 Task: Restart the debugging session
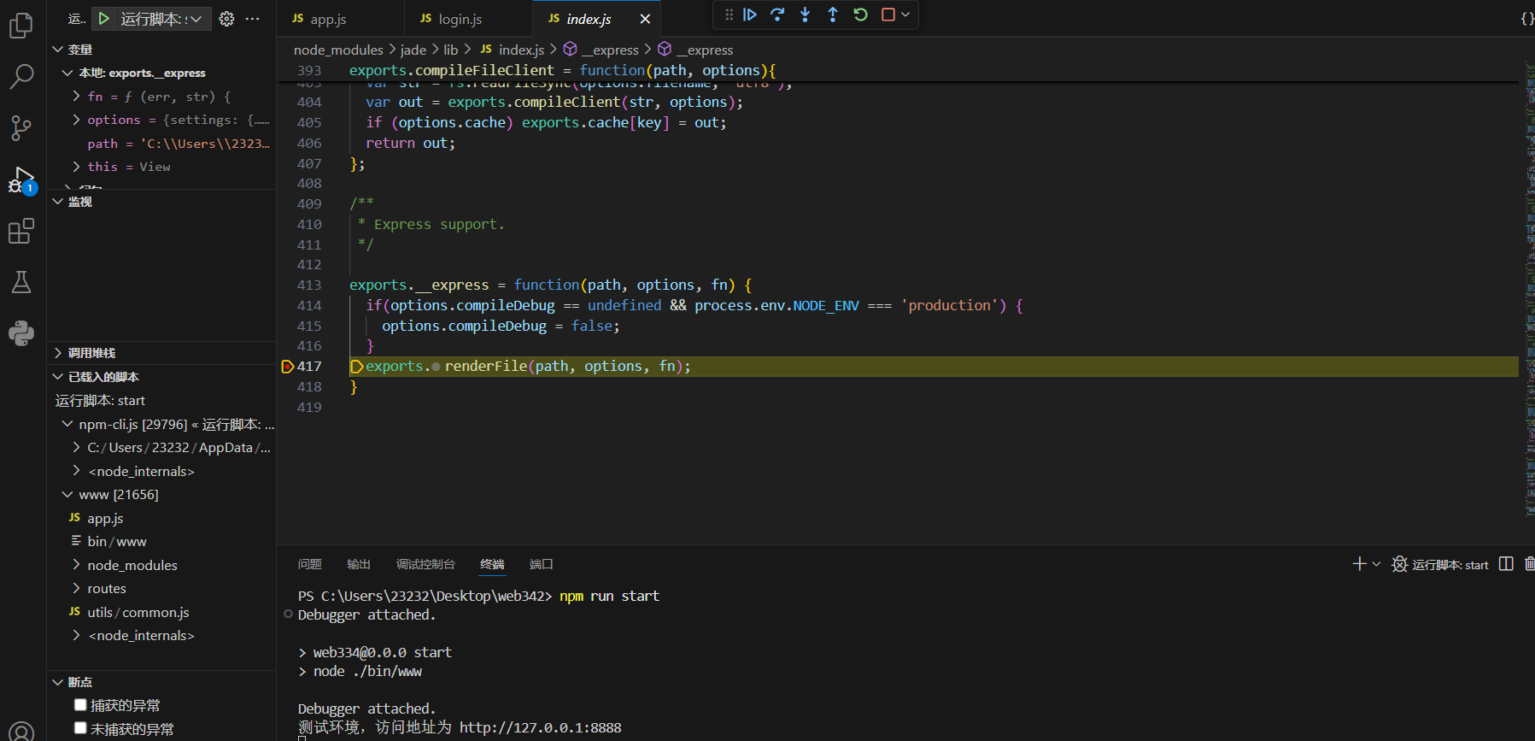[x=860, y=15]
